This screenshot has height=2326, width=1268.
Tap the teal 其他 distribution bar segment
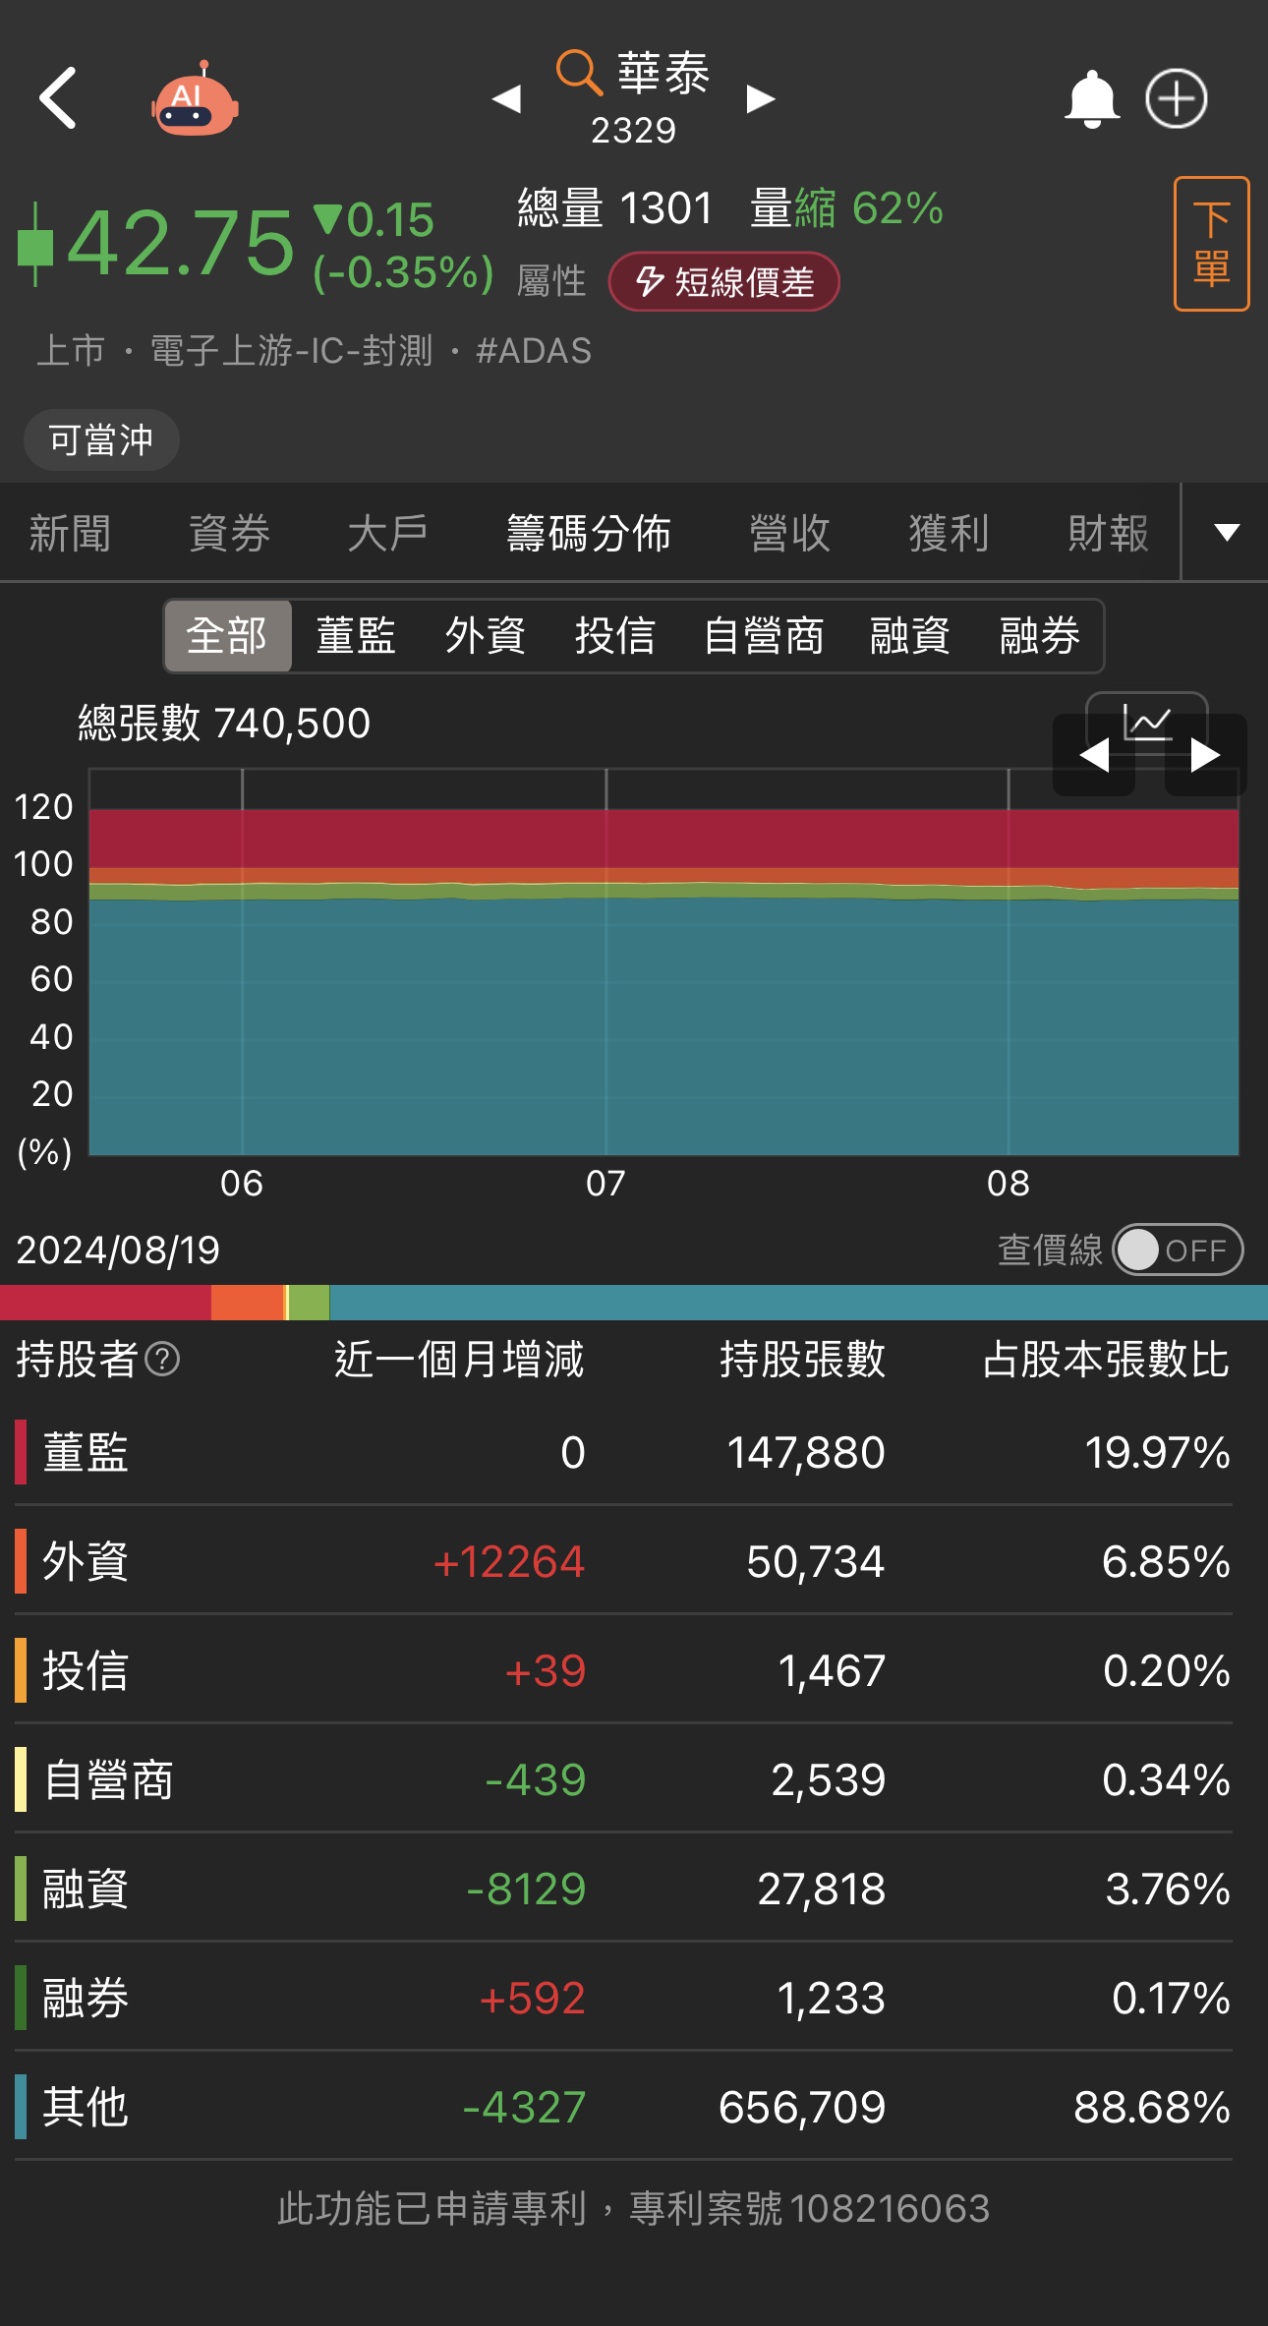[798, 1303]
